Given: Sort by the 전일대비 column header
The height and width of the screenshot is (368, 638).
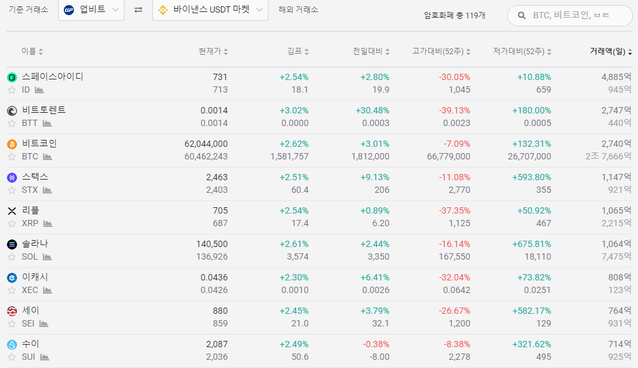Looking at the screenshot, I should pyautogui.click(x=371, y=51).
